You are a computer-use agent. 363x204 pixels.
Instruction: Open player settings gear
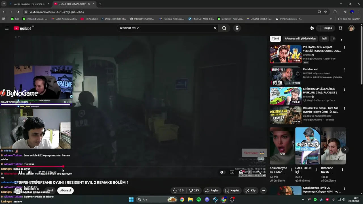241,172
